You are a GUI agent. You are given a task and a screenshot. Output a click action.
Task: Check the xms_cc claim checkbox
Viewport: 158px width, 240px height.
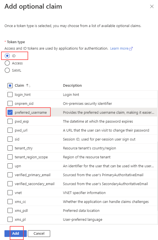point(10,202)
